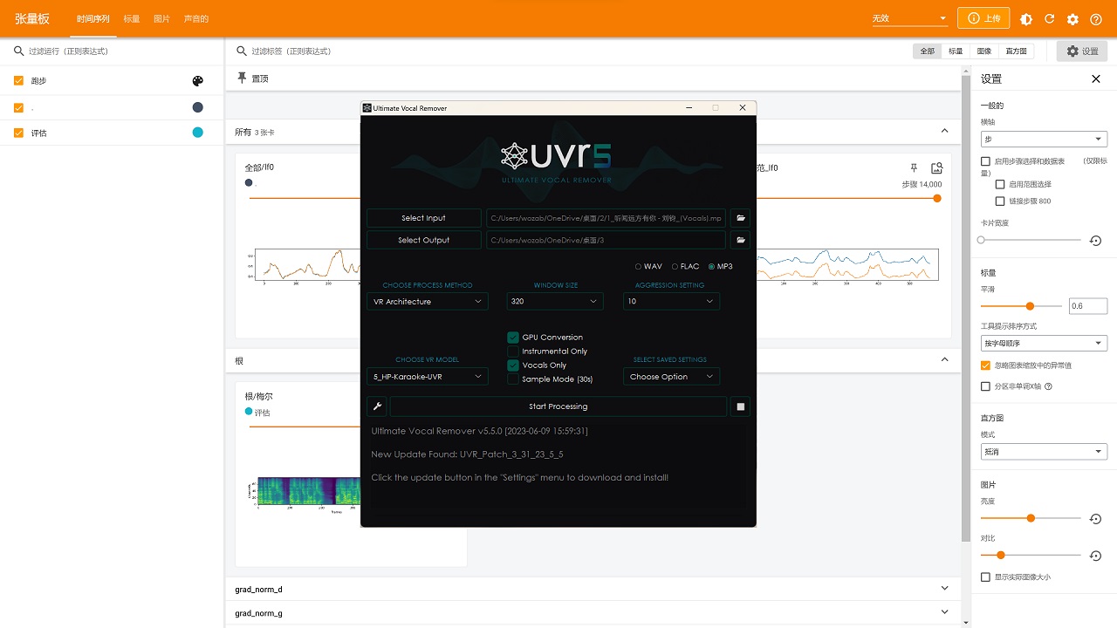Open Choose VR Model dropdown
The height and width of the screenshot is (628, 1117).
tap(428, 377)
